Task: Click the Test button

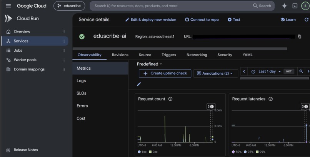Action: (x=234, y=20)
